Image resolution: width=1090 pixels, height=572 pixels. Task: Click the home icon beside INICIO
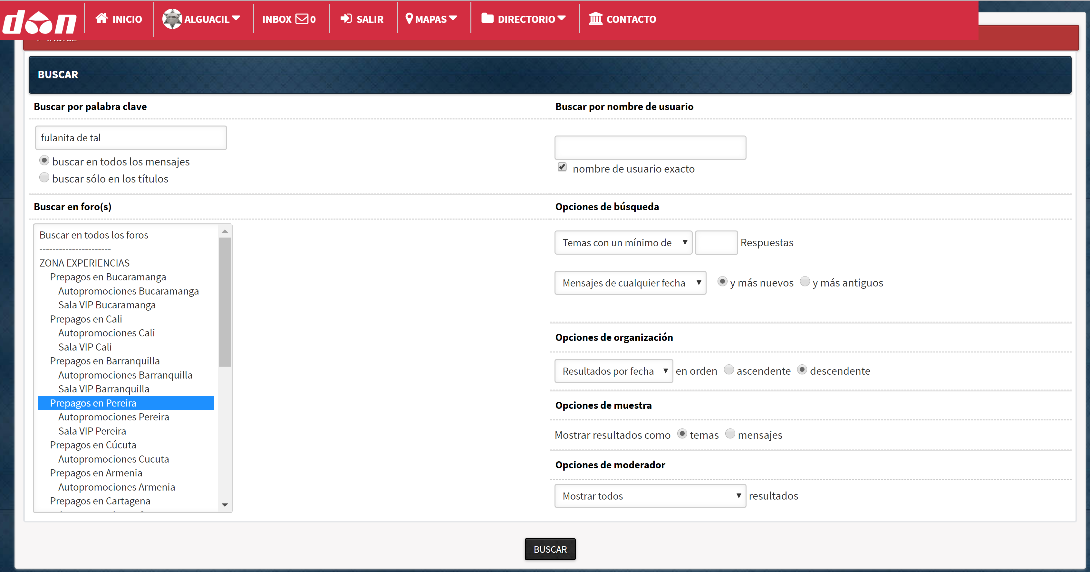tap(101, 18)
